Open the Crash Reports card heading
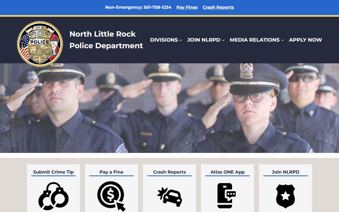The image size is (339, 212). pyautogui.click(x=169, y=172)
